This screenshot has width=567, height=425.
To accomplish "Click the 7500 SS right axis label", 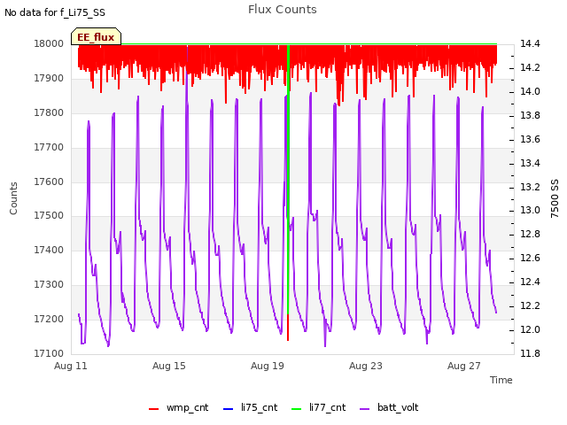I will pyautogui.click(x=555, y=198).
